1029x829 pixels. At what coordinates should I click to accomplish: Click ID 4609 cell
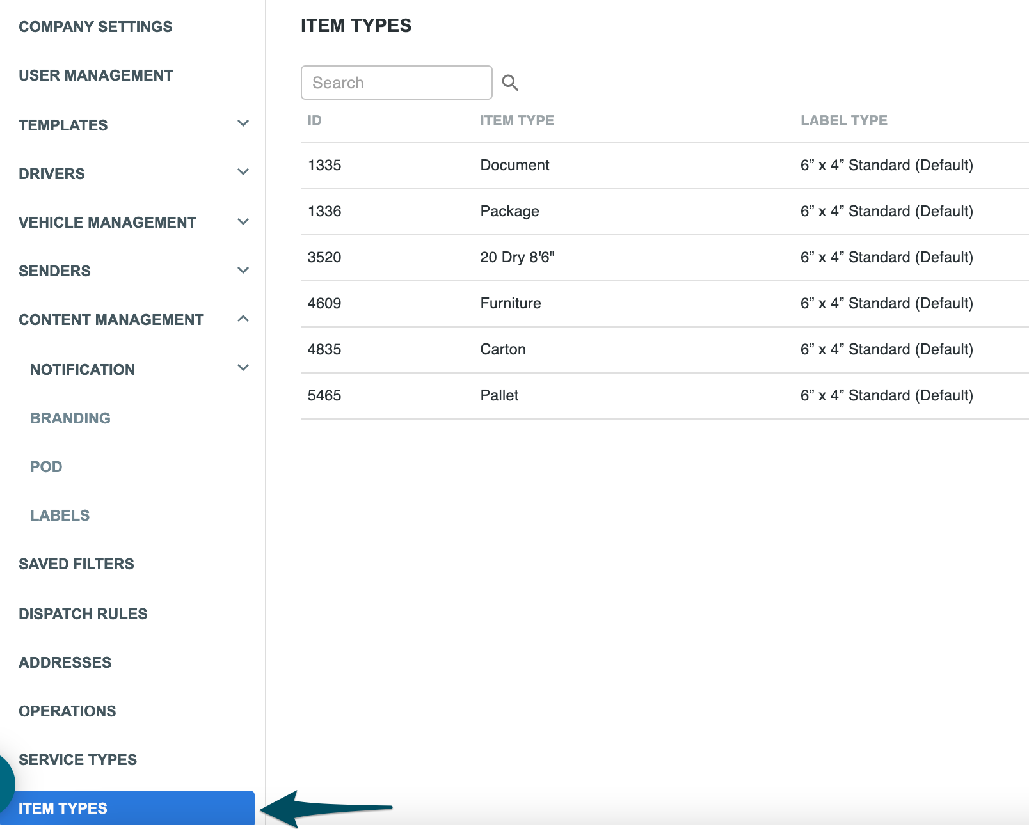click(x=324, y=304)
